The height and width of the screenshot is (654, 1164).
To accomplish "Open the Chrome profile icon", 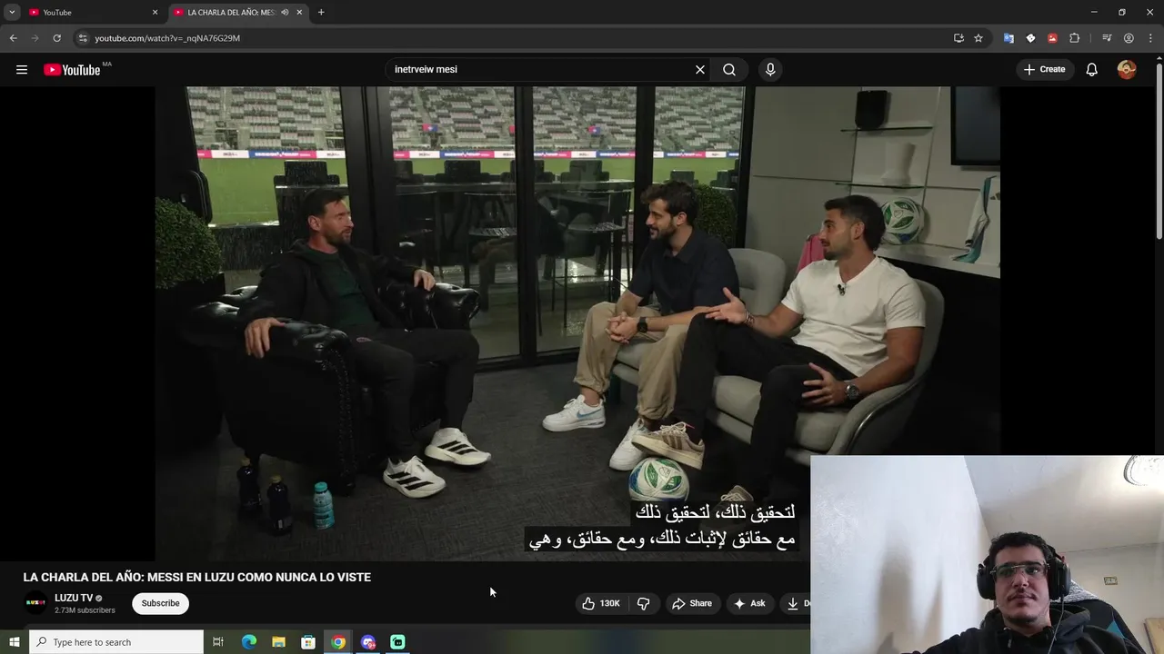I will (1129, 38).
